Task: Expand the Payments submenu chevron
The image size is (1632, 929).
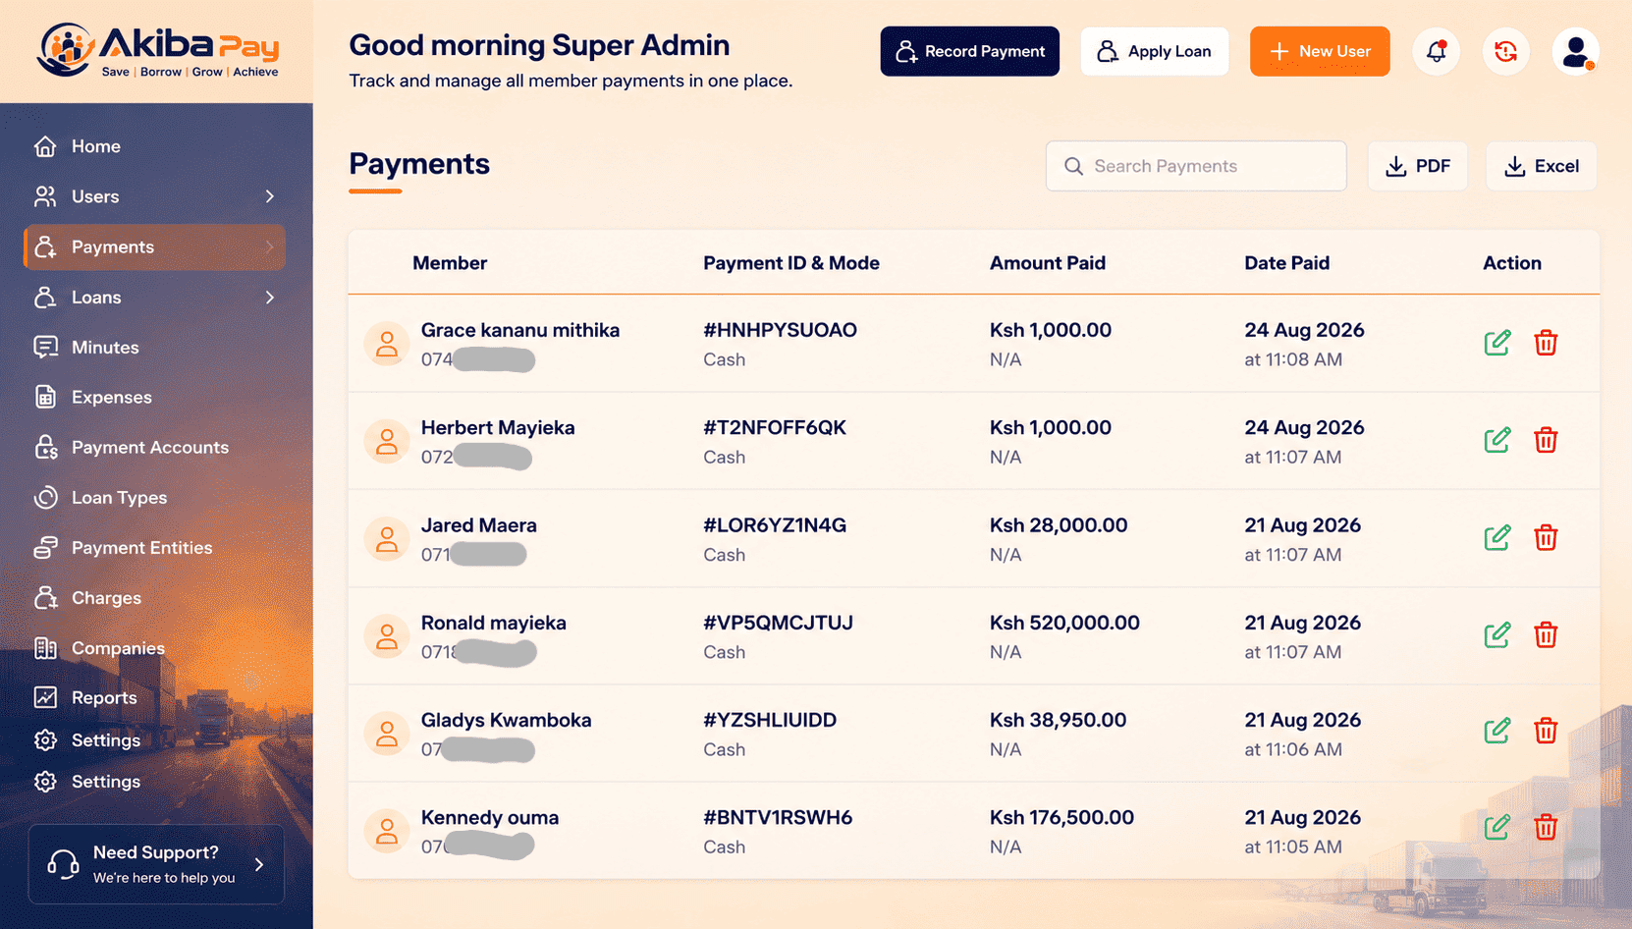Action: click(x=269, y=246)
